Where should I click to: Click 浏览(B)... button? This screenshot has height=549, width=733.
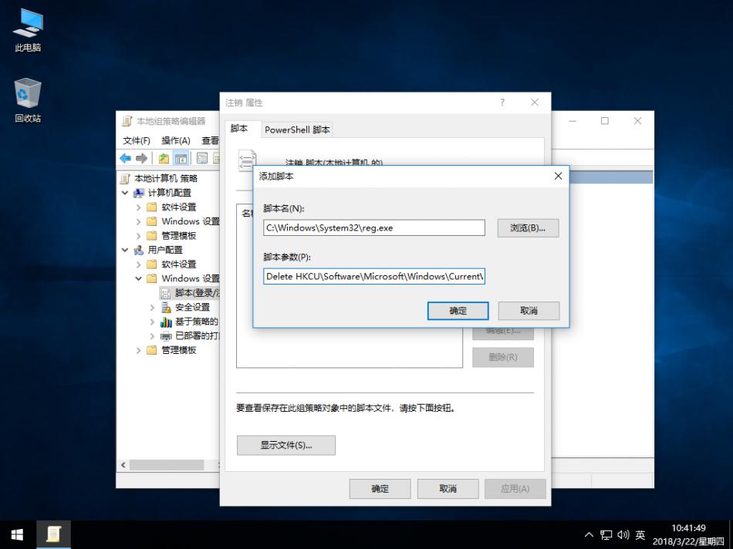click(528, 228)
